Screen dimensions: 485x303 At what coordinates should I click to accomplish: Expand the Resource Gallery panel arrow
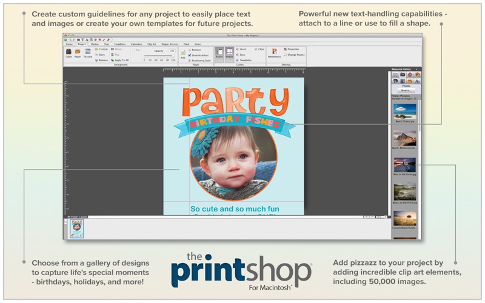(418, 68)
